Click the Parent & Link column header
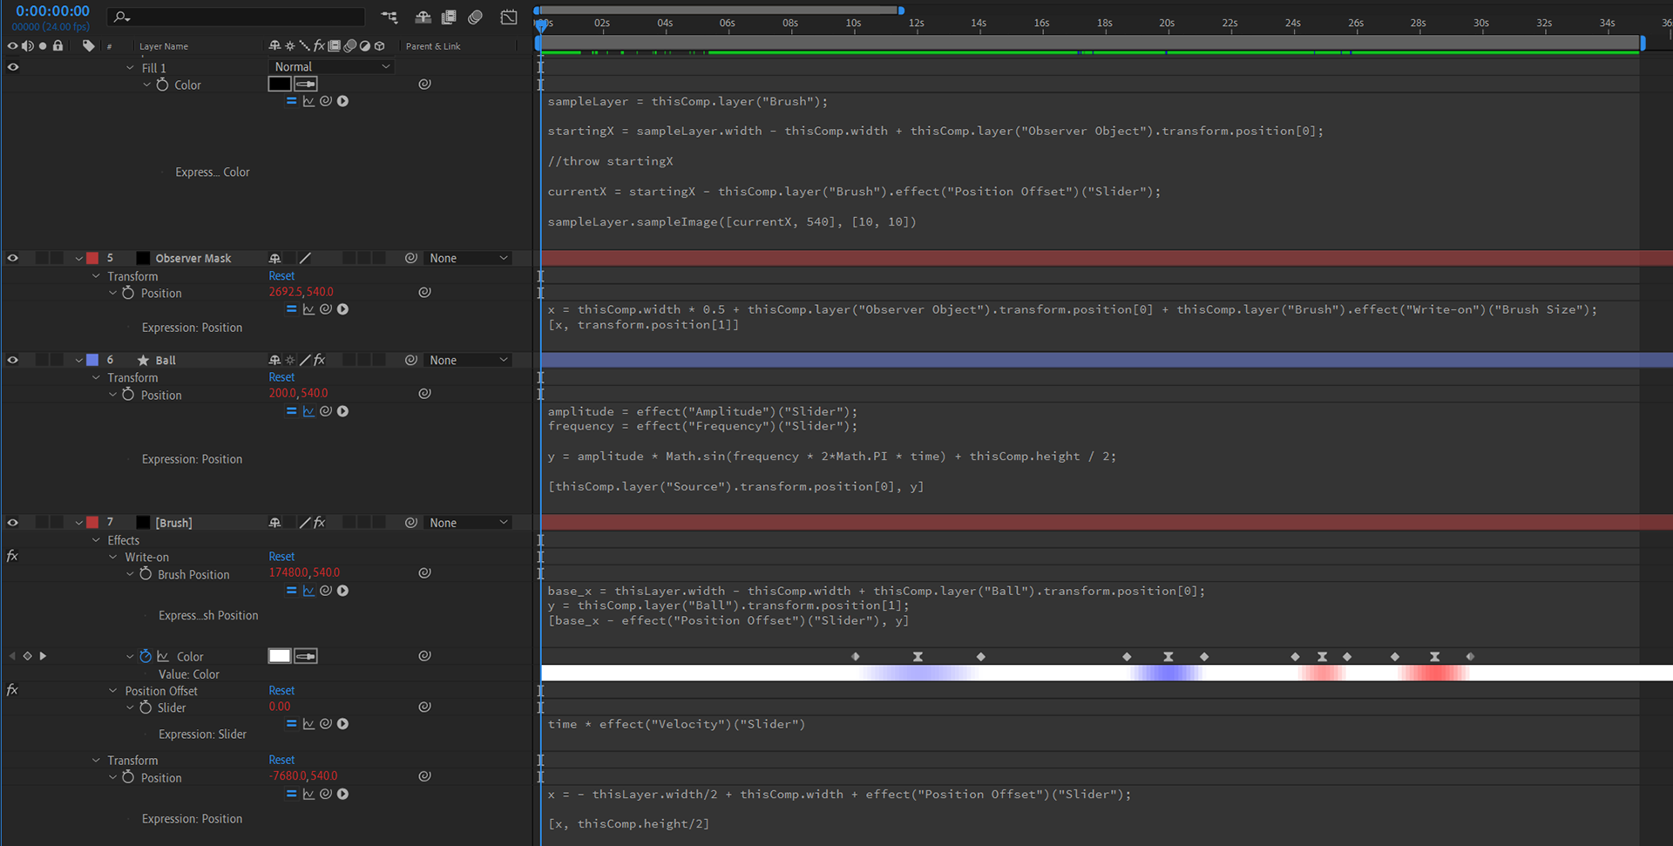The width and height of the screenshot is (1673, 846). coord(433,46)
